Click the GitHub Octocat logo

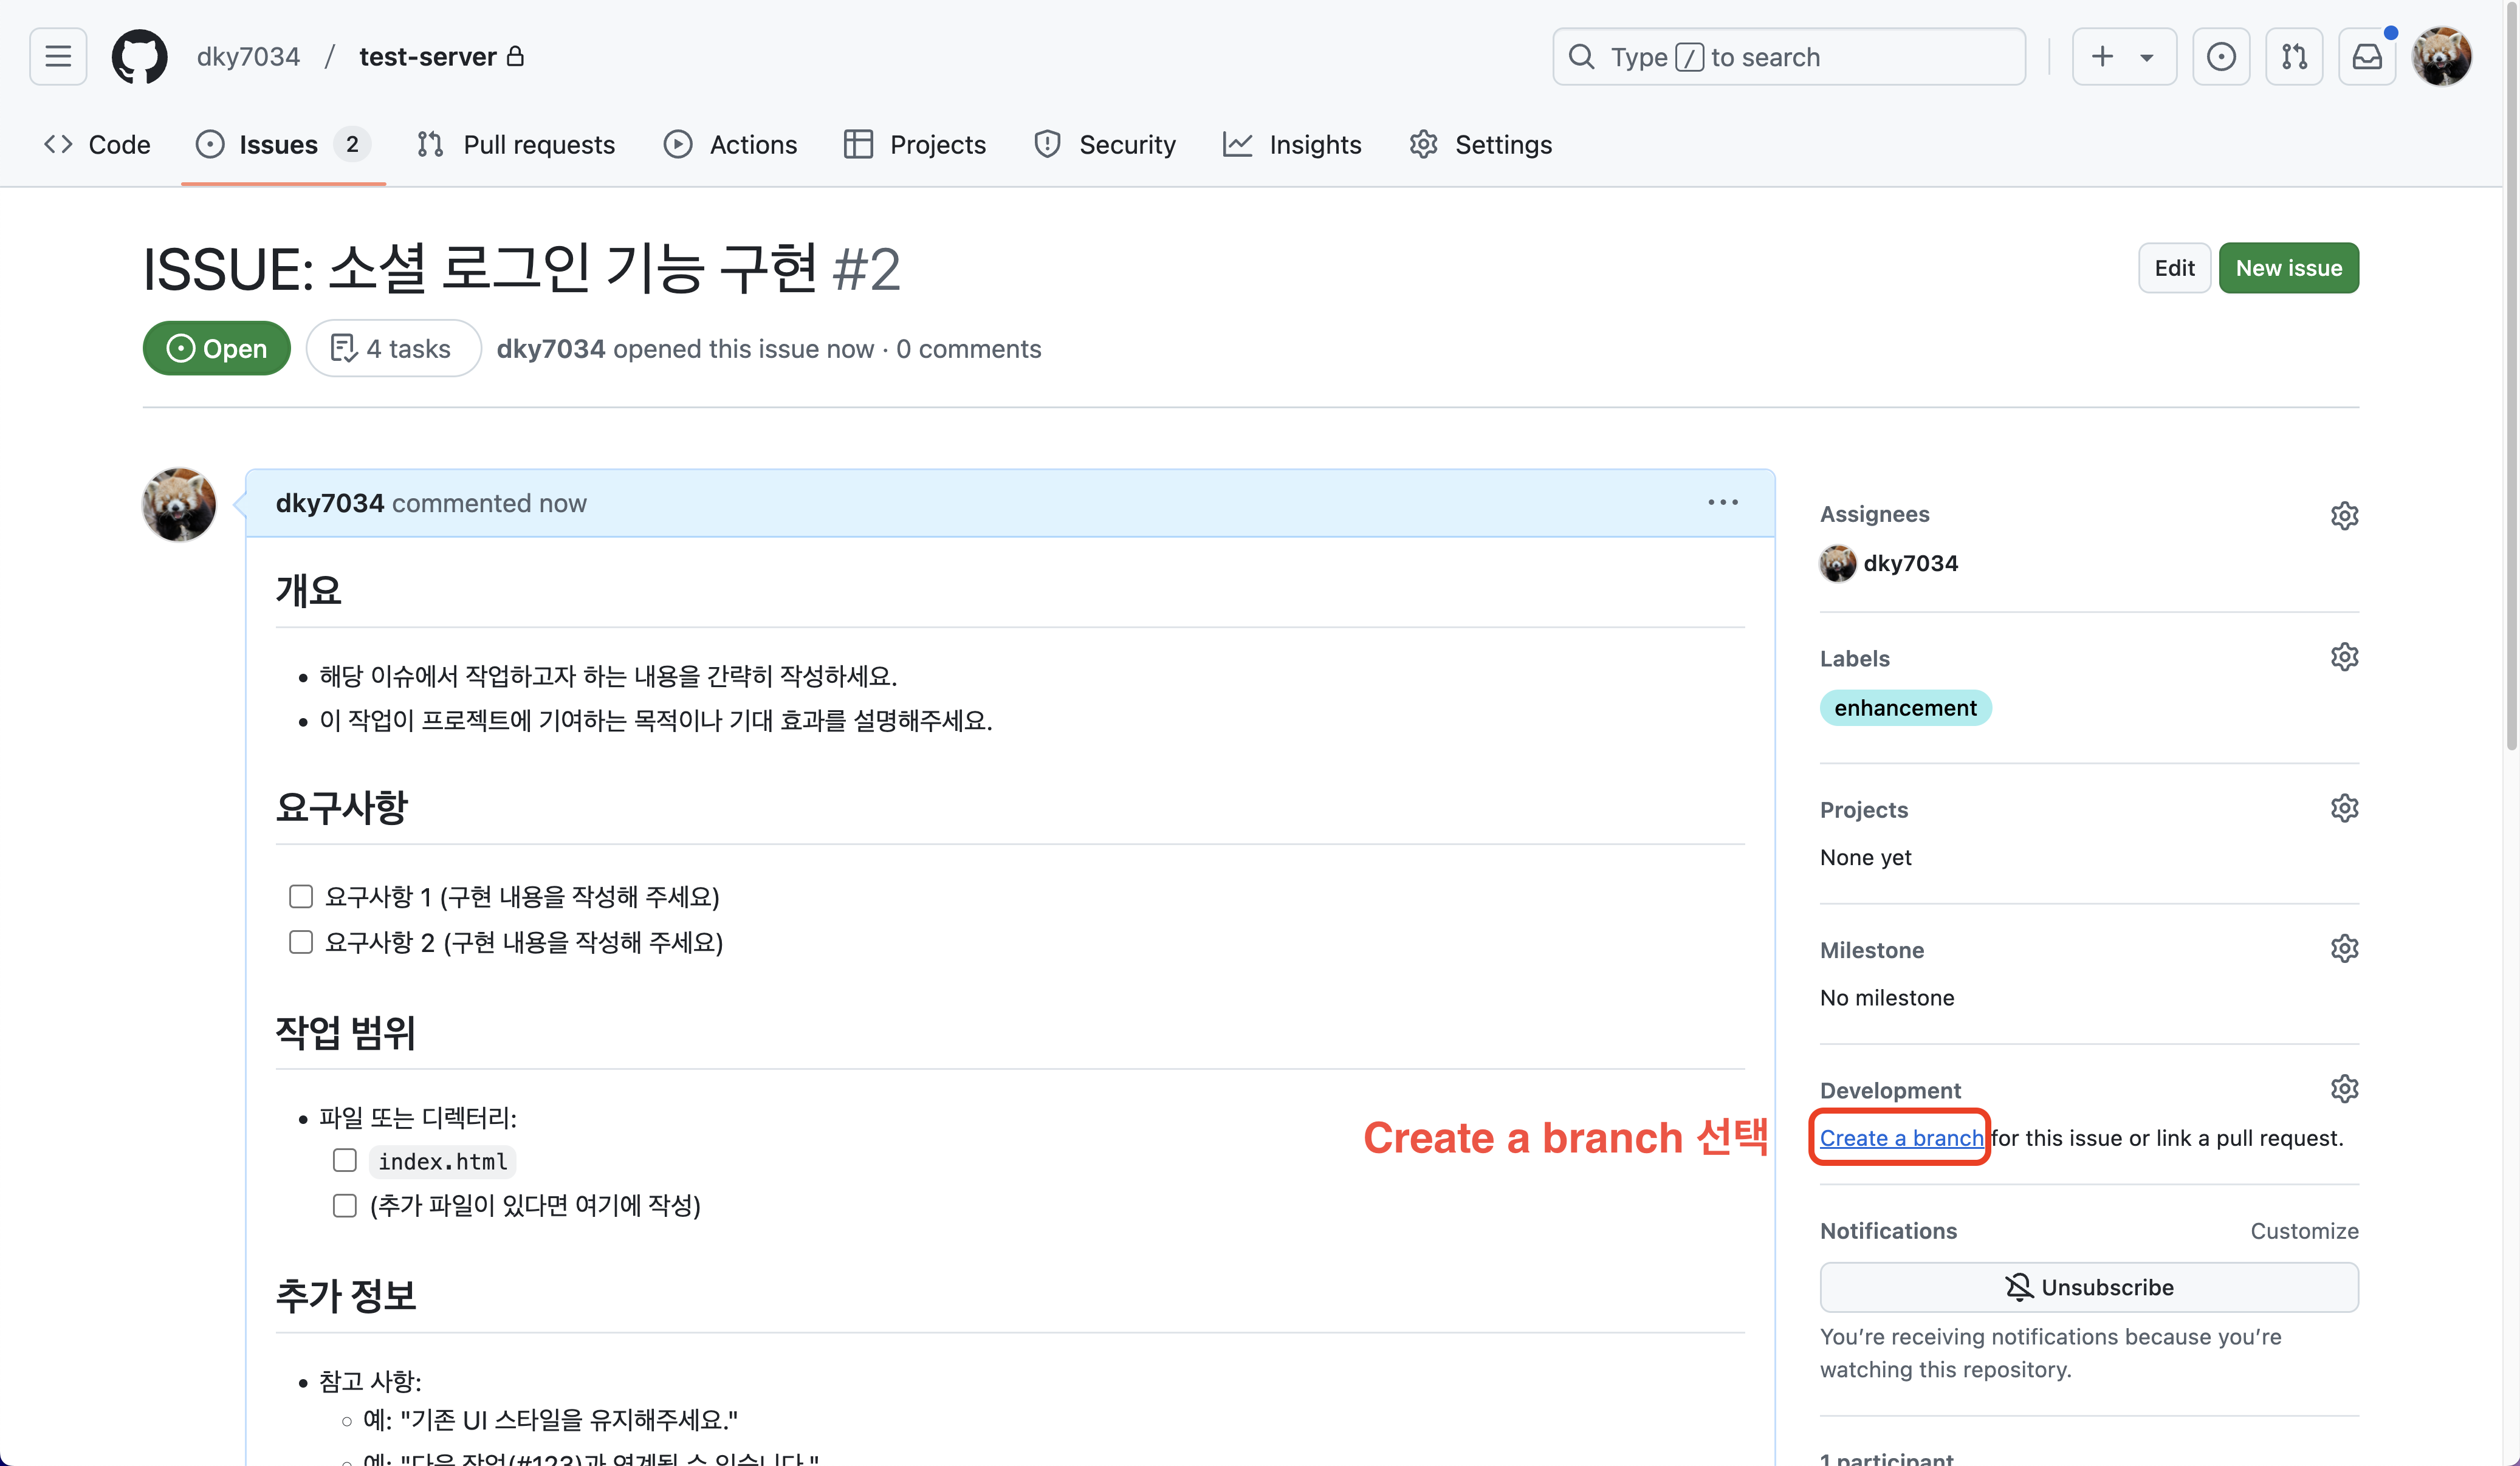point(139,57)
